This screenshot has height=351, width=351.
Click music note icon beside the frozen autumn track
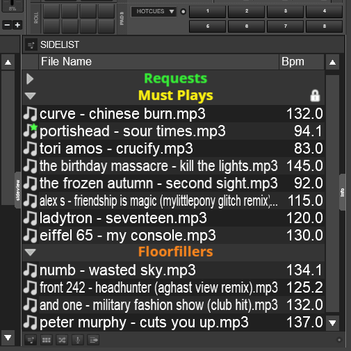pyautogui.click(x=30, y=183)
